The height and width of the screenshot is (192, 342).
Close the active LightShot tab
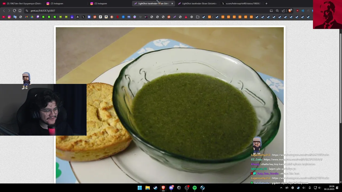coord(172,3)
